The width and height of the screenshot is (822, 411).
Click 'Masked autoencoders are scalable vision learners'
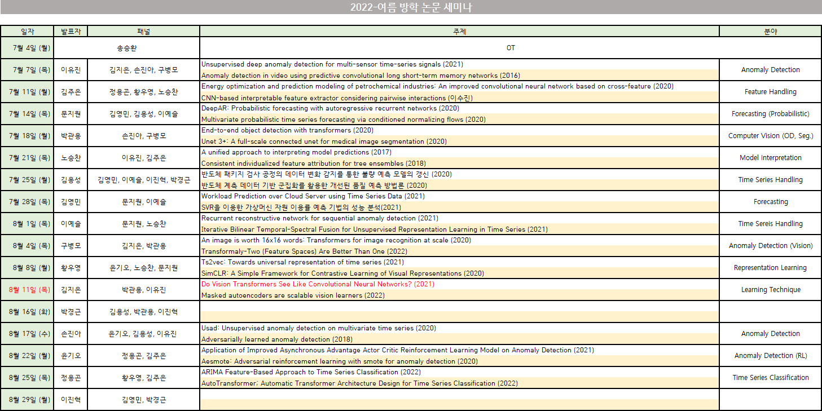click(293, 295)
